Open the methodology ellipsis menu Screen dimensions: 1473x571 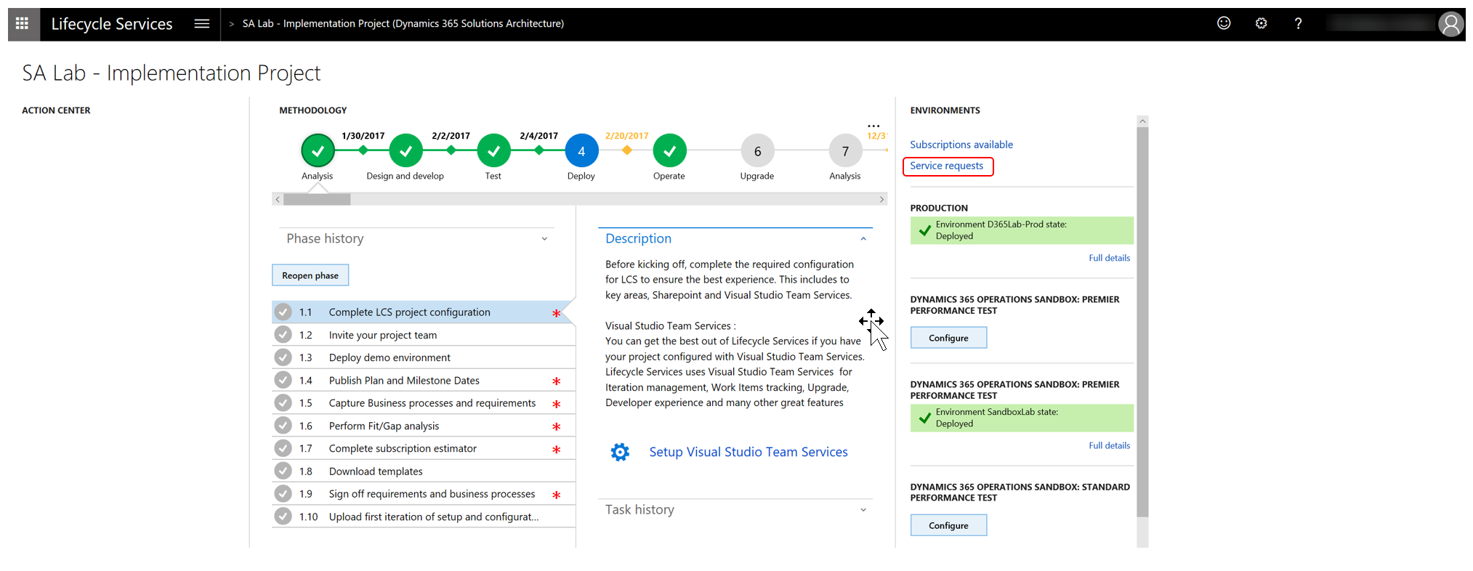coord(873,126)
